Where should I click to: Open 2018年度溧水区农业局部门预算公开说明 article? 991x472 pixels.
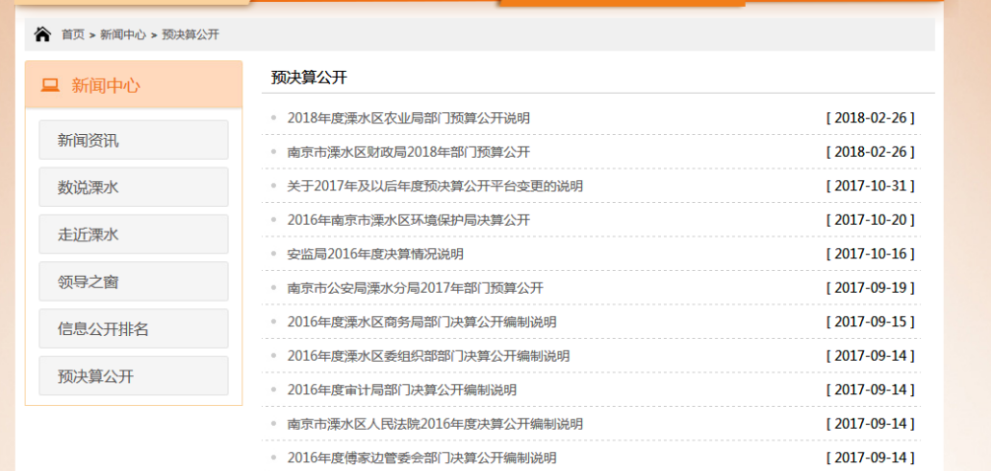pos(408,118)
